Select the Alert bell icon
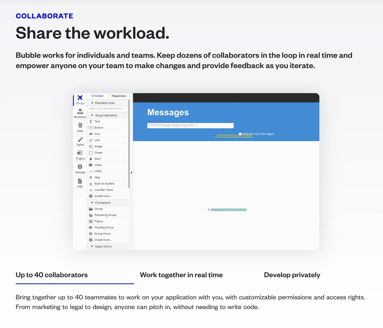 pyautogui.click(x=91, y=159)
